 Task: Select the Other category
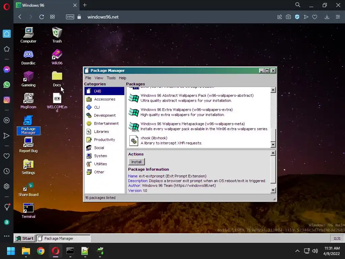coord(104,172)
